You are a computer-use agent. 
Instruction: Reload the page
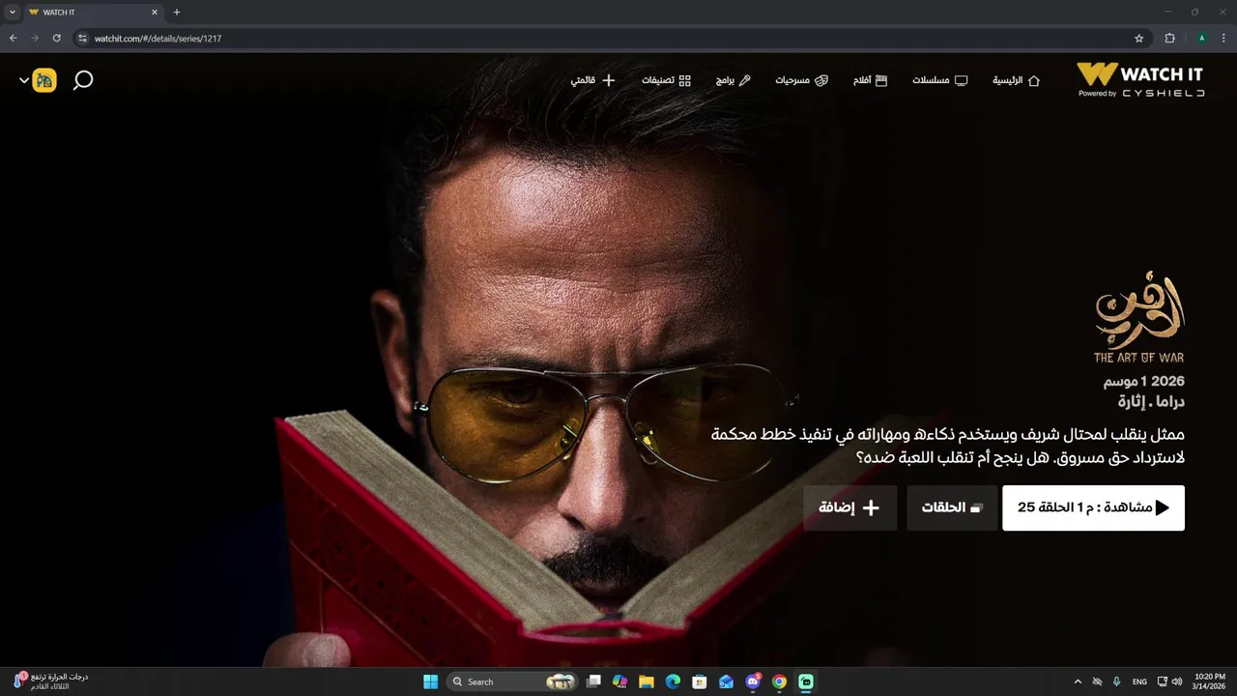point(57,38)
